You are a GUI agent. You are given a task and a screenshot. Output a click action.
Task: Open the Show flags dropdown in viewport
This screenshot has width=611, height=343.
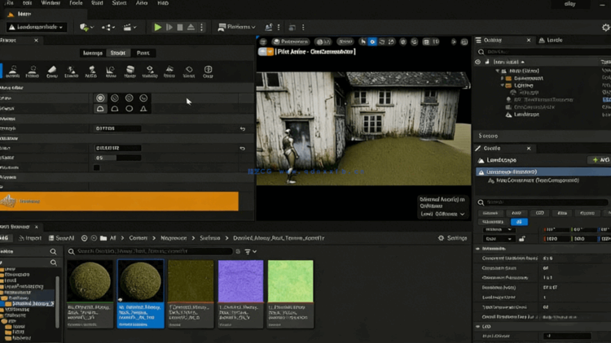345,41
